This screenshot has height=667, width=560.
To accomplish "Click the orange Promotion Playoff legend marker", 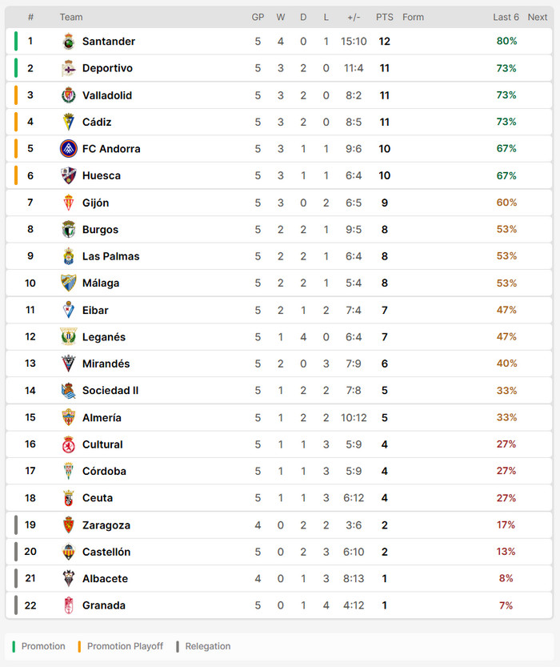I will coord(80,646).
